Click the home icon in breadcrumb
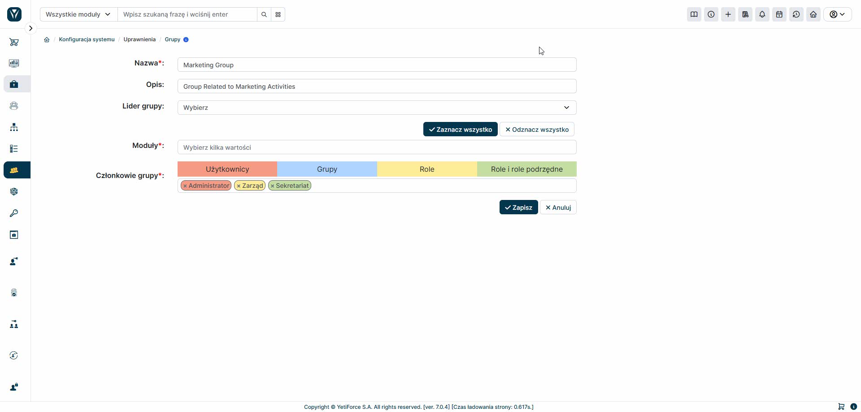Viewport: 861px width, 412px height. (x=47, y=39)
